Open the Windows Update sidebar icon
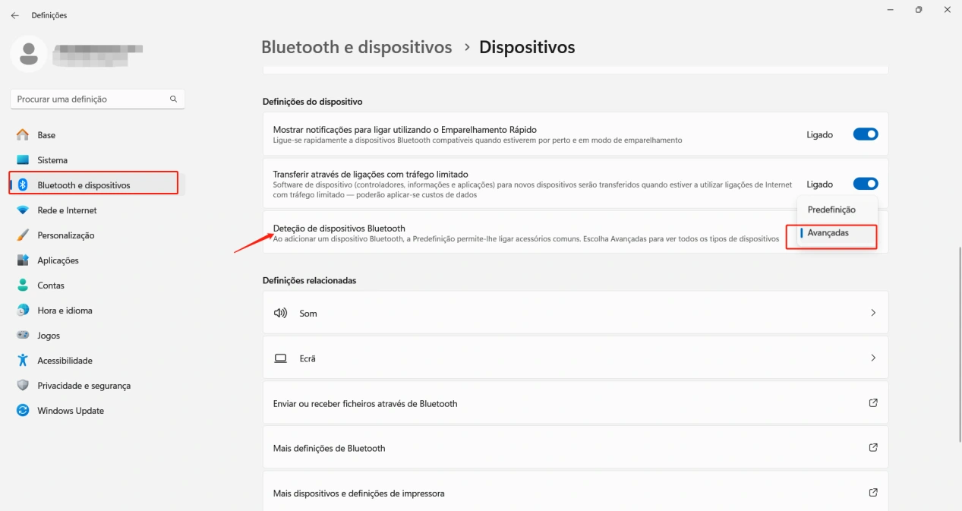Screen dimensions: 962x511 [23, 411]
